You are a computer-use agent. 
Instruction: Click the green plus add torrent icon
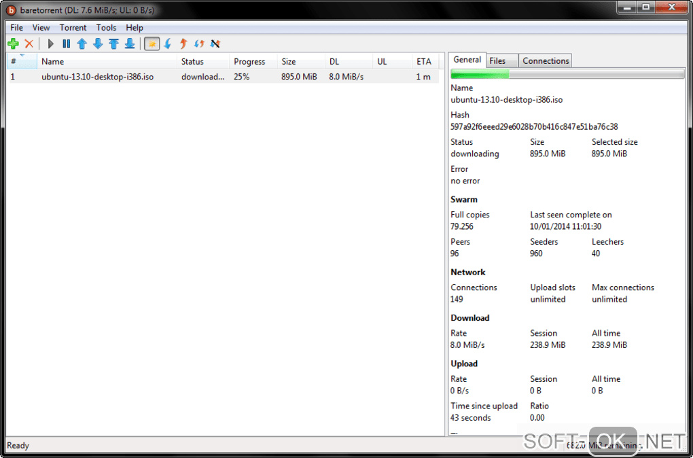point(14,43)
